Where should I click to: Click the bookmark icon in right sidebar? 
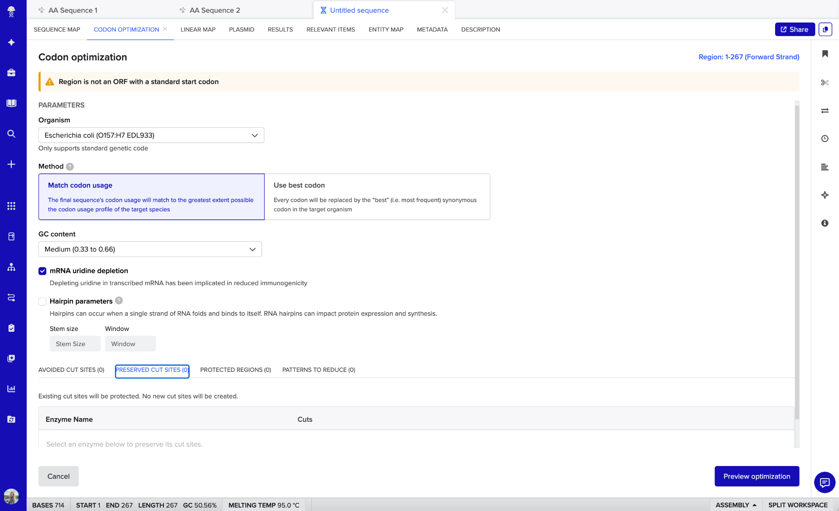point(825,54)
